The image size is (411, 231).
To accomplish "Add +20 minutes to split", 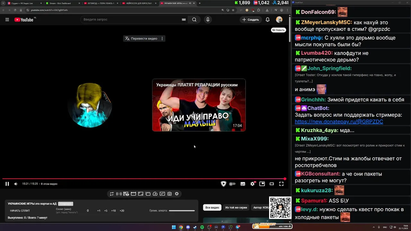I will [122, 211].
